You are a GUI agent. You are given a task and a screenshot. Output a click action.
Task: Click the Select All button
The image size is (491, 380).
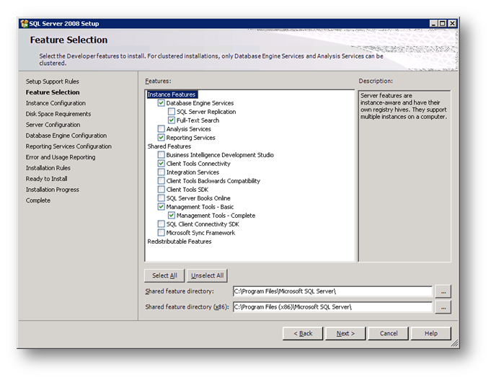point(164,275)
